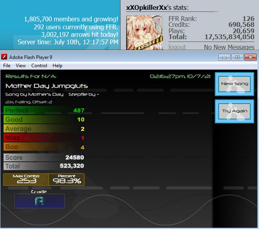
Task: Click the Perfect score bar
Action: pos(44,110)
